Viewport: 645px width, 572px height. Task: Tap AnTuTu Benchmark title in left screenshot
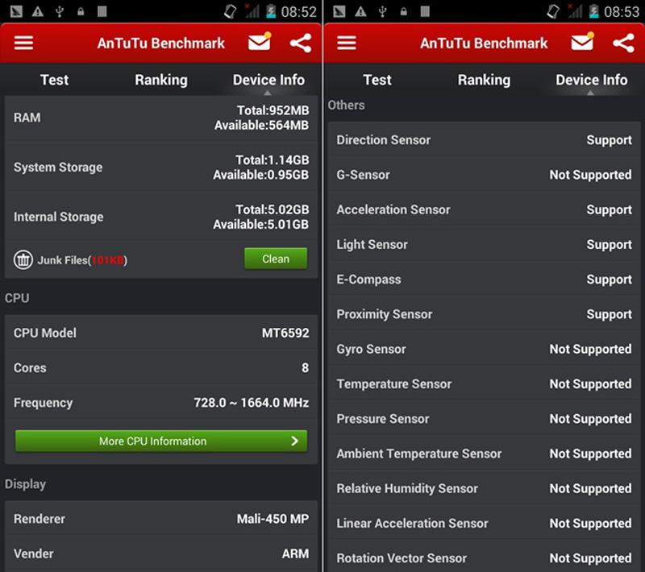coord(160,44)
